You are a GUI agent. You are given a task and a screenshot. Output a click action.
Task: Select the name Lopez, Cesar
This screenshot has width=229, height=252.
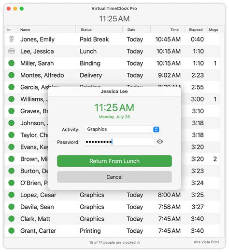coord(38,195)
